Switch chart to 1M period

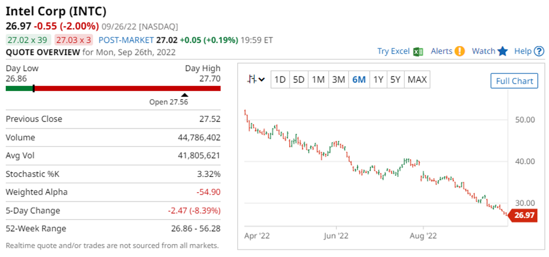click(318, 79)
